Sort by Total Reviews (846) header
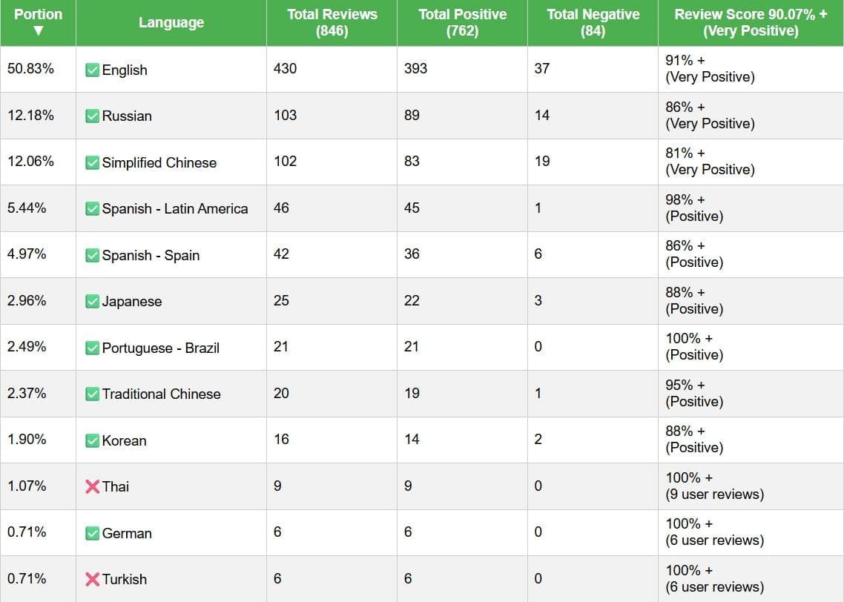Screen dimensions: 844x602 pos(332,22)
